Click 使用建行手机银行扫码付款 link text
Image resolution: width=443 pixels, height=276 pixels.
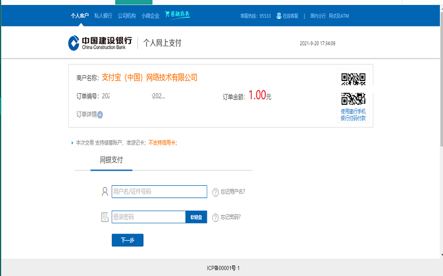(x=353, y=115)
